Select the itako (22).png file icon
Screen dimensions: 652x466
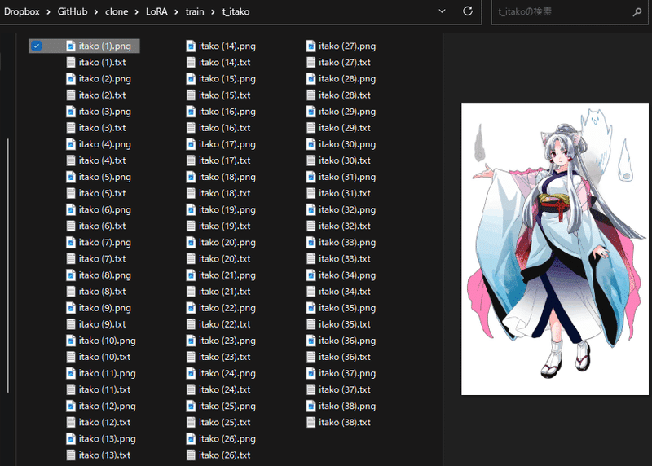pyautogui.click(x=191, y=308)
